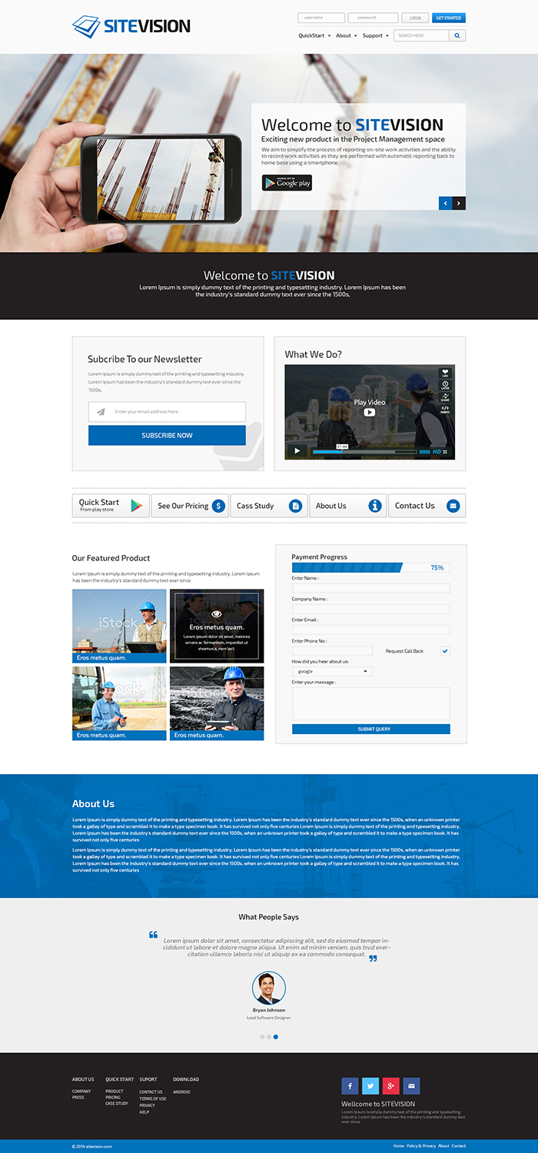This screenshot has width=538, height=1153.
Task: Click Bryan Johnson's avatar photo
Action: click(269, 988)
